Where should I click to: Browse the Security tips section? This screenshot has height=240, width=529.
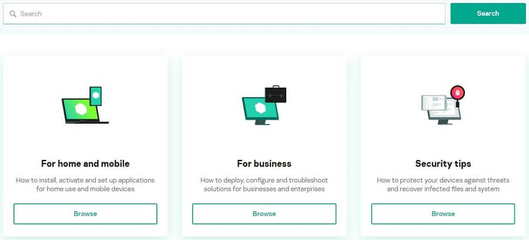tap(443, 214)
